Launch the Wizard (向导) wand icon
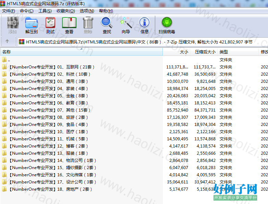The height and width of the screenshot is (204, 268). [126, 23]
